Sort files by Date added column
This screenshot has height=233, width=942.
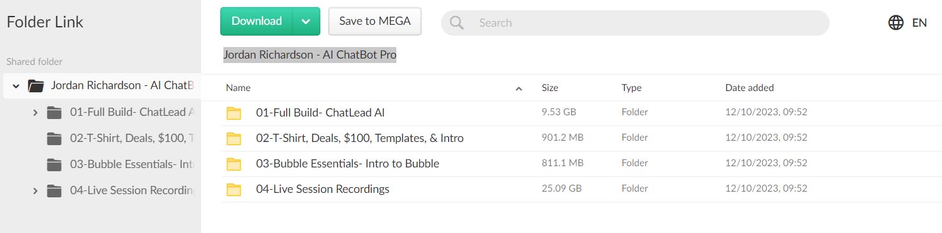pyautogui.click(x=749, y=88)
